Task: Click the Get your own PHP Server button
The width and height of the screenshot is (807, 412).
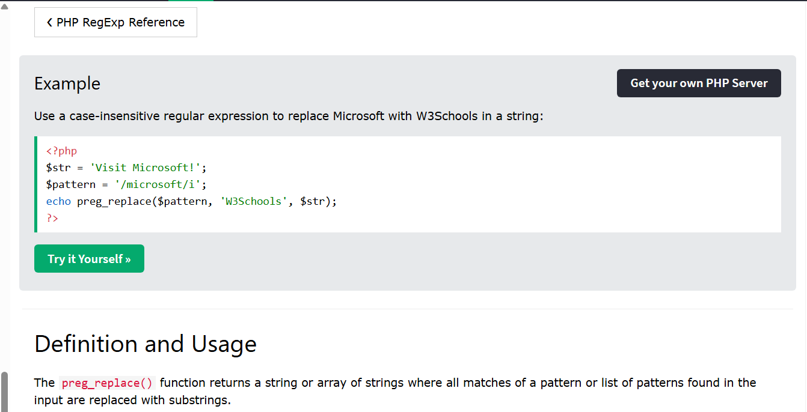Action: 699,83
